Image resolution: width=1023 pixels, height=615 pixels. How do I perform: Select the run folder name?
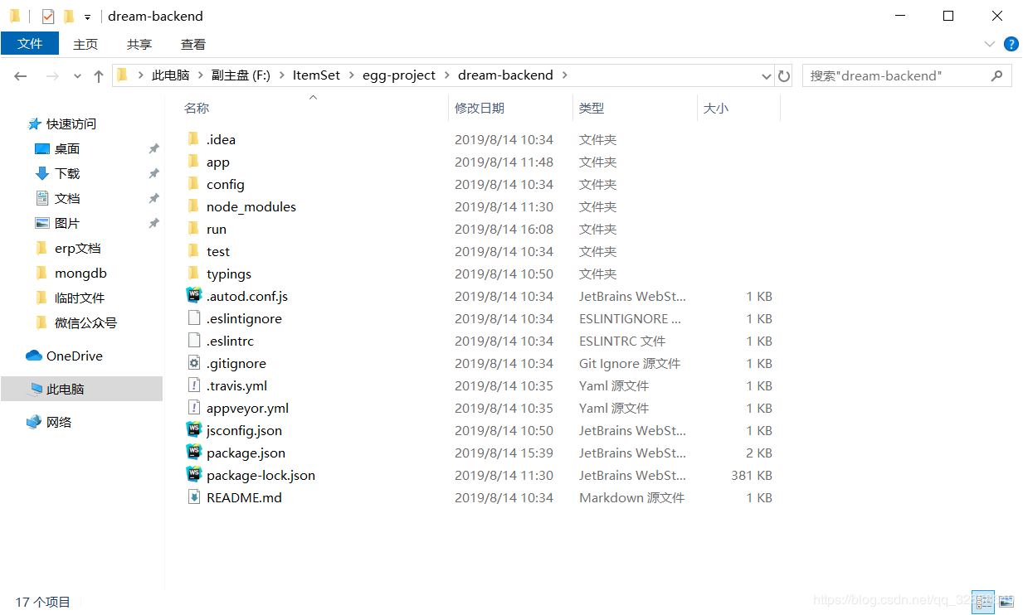[217, 229]
